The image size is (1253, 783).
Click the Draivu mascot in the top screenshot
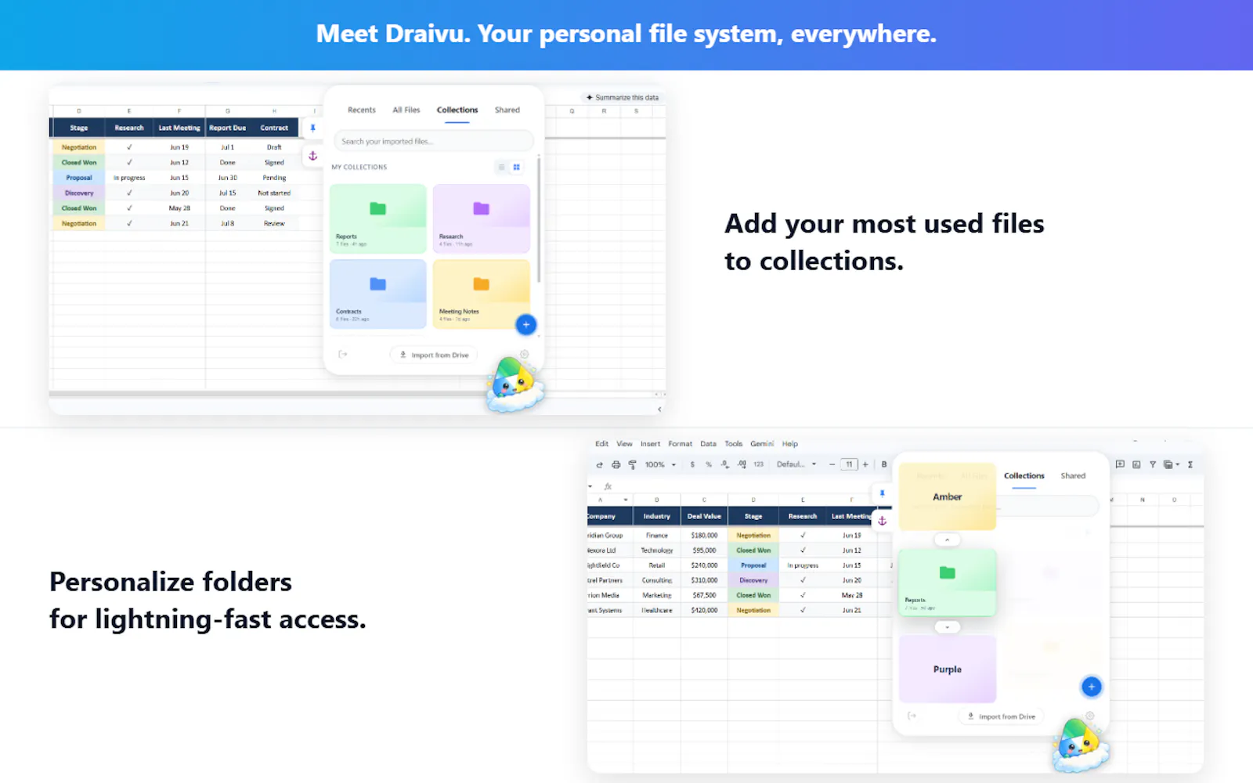(514, 385)
